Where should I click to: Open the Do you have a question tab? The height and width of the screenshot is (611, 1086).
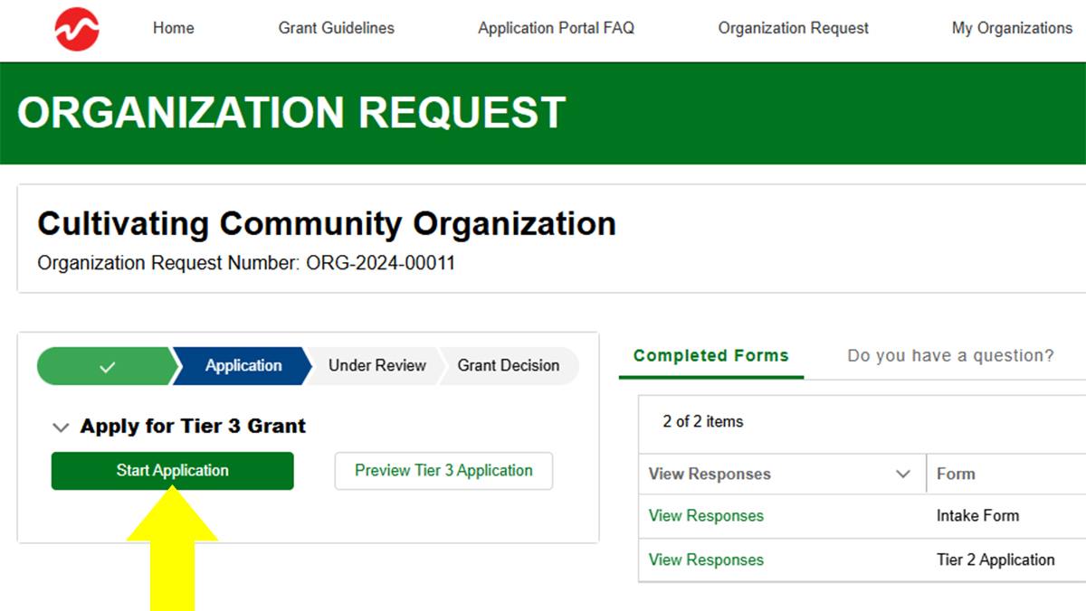[x=950, y=356]
